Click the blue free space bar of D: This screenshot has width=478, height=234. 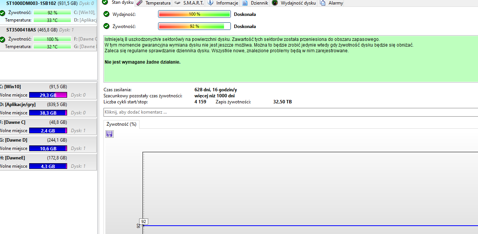48,112
